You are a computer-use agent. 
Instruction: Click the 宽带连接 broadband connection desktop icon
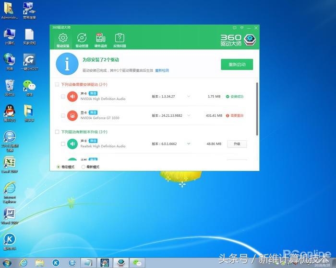(29, 10)
